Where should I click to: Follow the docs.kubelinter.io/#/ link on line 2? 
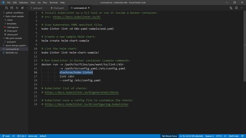pyautogui.click(x=77, y=17)
